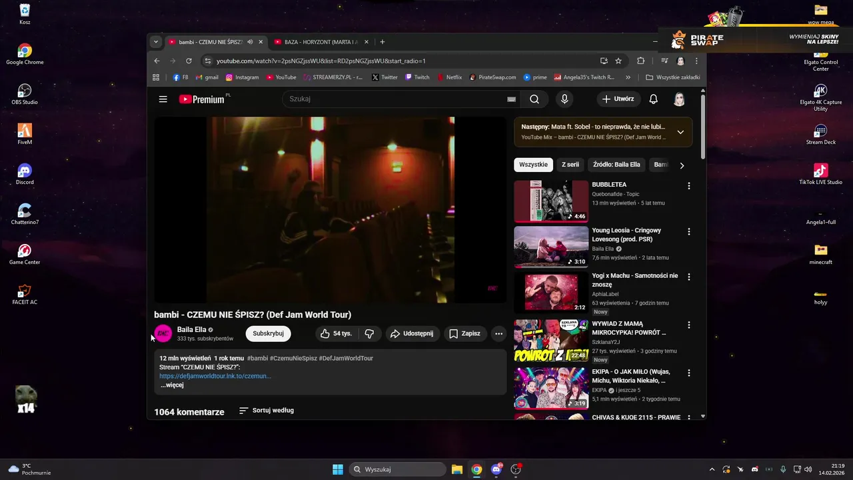The height and width of the screenshot is (480, 853).
Task: Open more actions menu beside Zapisz
Action: coord(498,333)
